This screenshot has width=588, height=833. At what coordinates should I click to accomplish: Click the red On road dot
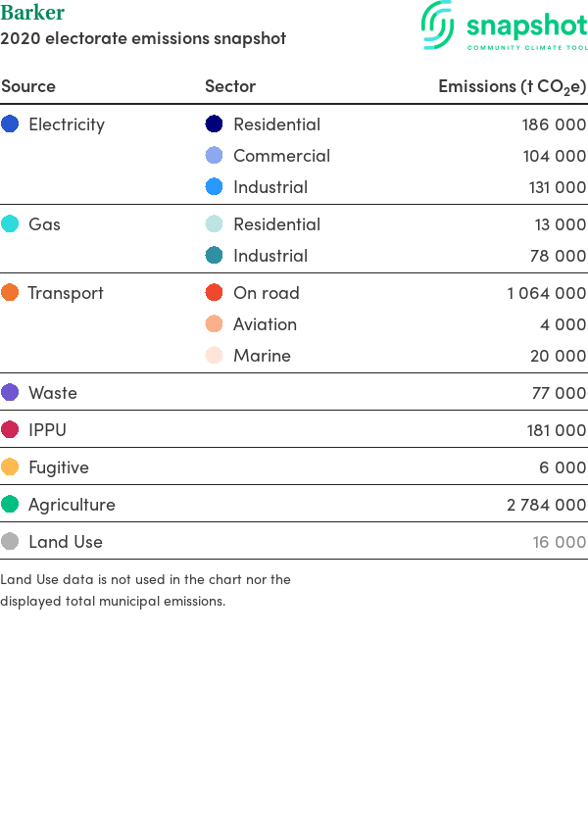click(214, 292)
